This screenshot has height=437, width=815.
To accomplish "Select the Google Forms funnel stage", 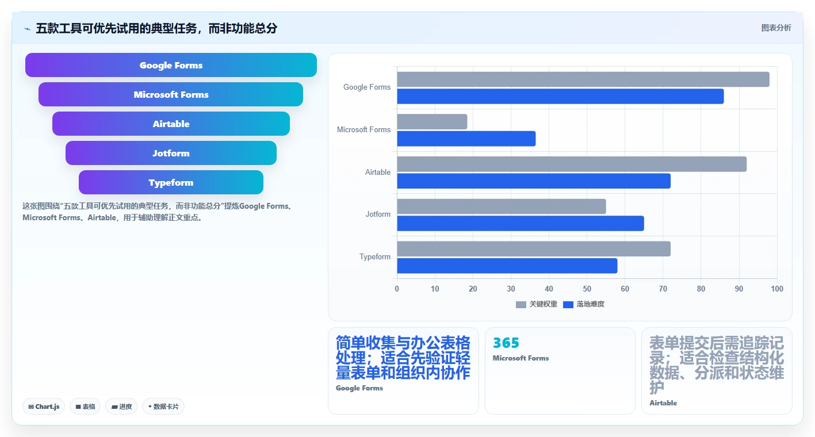I will (171, 65).
